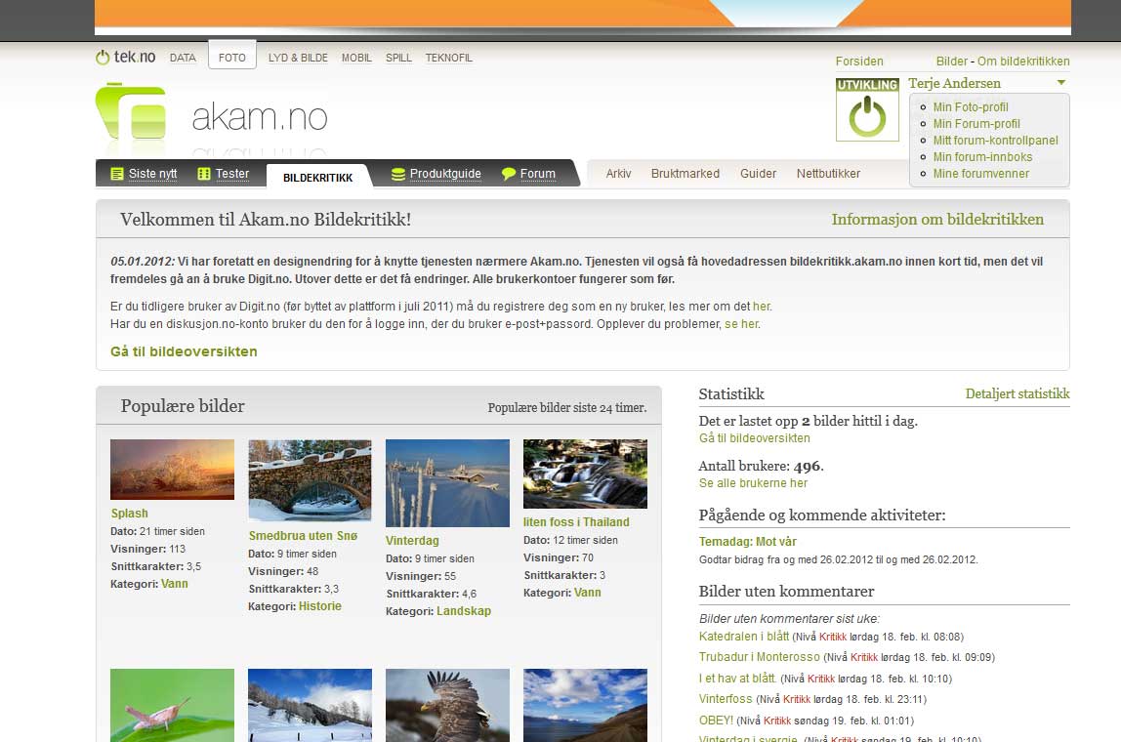Open the snowy hillside fence thumbnail

(x=310, y=705)
